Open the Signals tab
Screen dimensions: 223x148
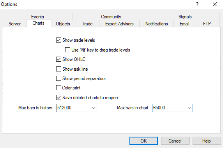pos(185,17)
